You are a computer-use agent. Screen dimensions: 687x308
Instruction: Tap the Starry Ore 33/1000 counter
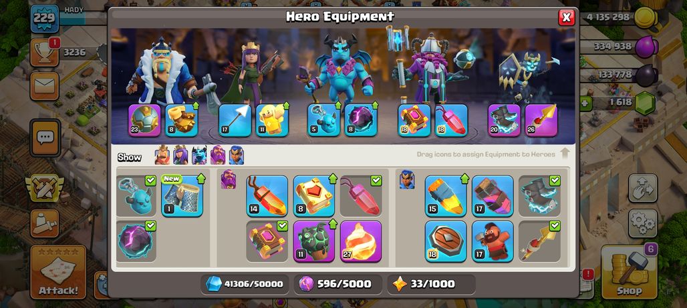click(431, 284)
